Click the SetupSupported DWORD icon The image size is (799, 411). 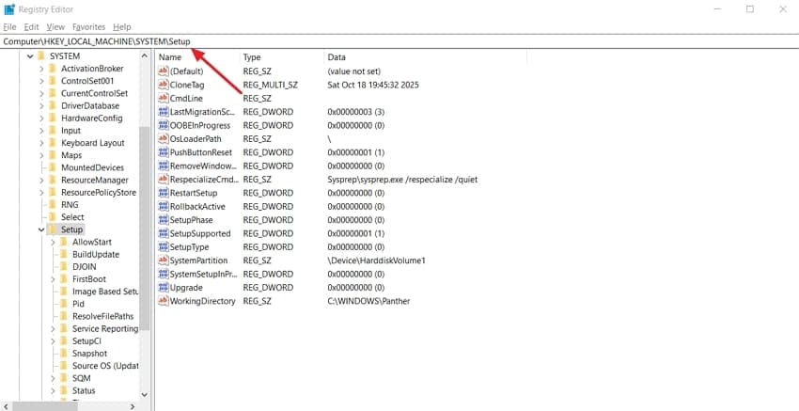[163, 233]
